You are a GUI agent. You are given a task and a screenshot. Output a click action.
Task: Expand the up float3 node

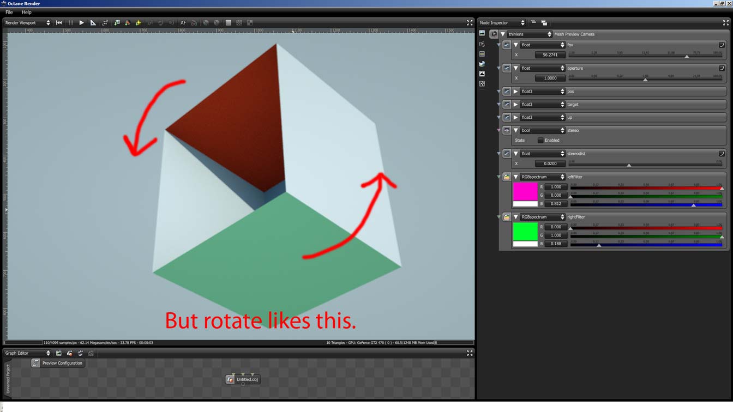(515, 118)
